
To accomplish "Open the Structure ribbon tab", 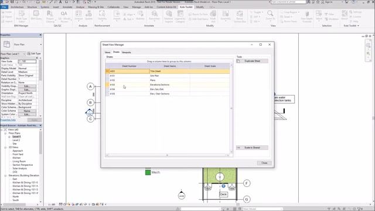I will pyautogui.click(x=32, y=7).
